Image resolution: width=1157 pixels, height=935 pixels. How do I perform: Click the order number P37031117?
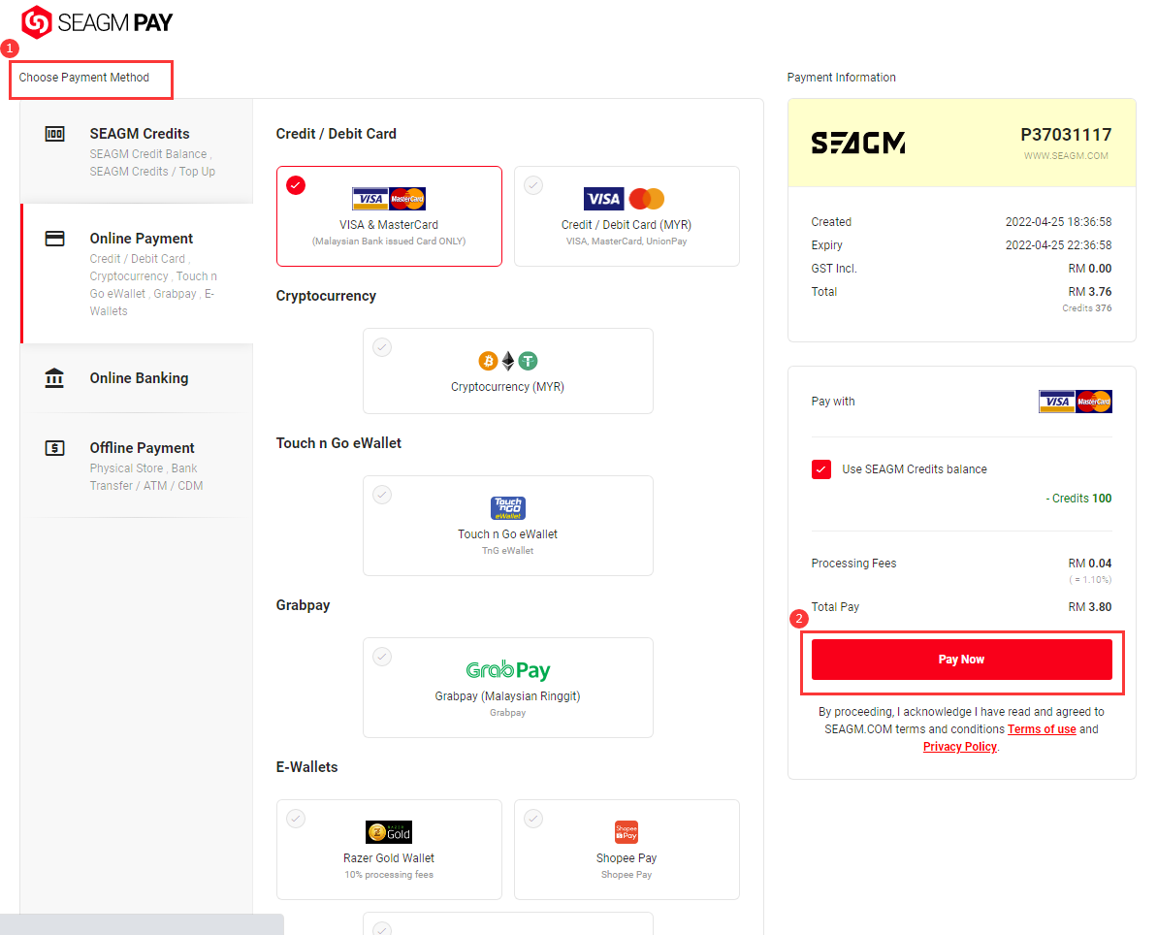click(1066, 135)
